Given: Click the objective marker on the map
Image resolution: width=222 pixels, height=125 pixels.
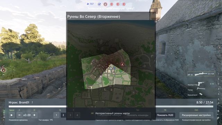Looking at the screenshot, I should tap(122, 64).
